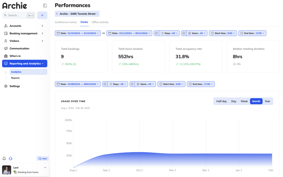Screen dimensions: 283x177
Task: Open the Apps panel at the bottom left
Action: pos(43,158)
